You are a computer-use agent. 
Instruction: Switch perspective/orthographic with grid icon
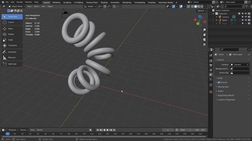pos(204,44)
